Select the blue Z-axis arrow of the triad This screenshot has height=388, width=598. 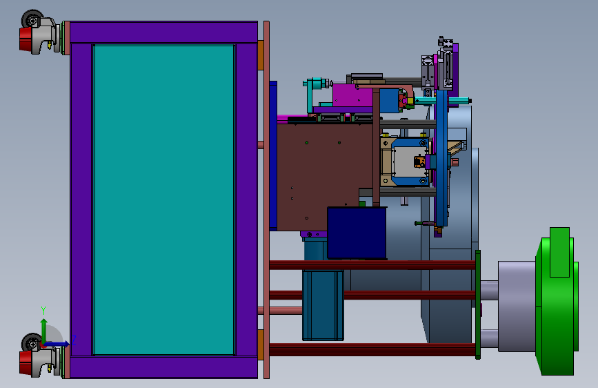pos(57,344)
